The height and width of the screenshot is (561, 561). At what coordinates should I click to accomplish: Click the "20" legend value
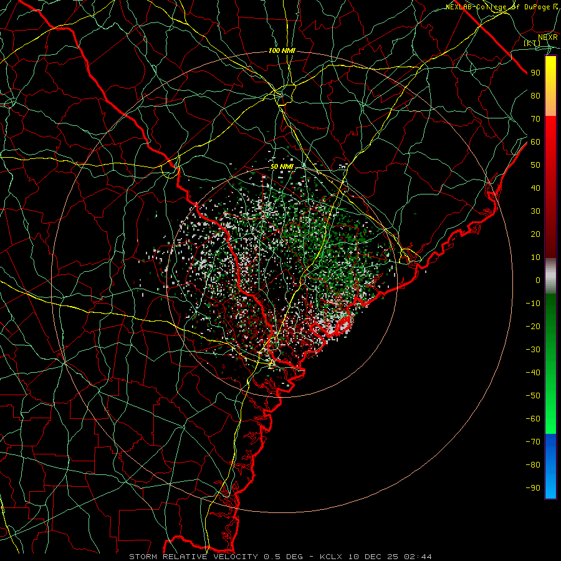tap(535, 234)
